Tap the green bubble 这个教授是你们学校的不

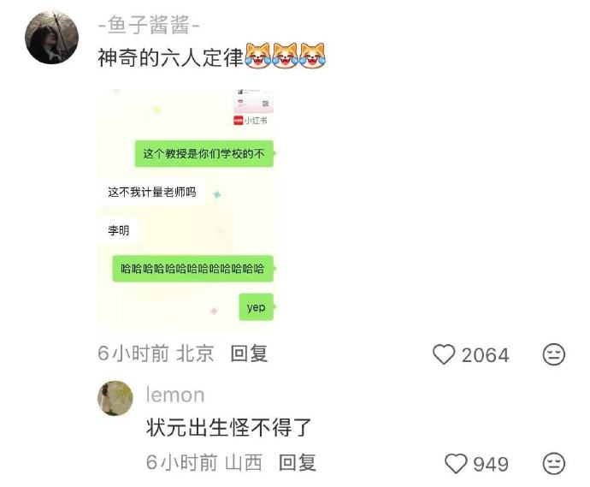(x=204, y=154)
